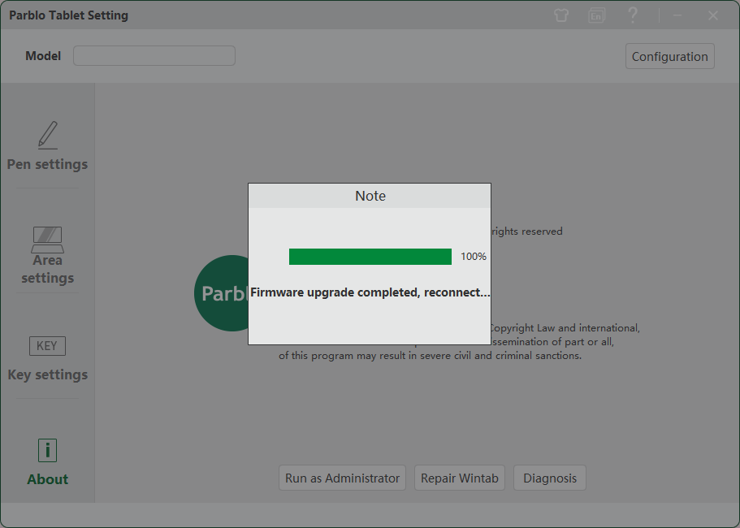This screenshot has width=740, height=528.
Task: Open the skin theme shirt icon
Action: click(561, 15)
